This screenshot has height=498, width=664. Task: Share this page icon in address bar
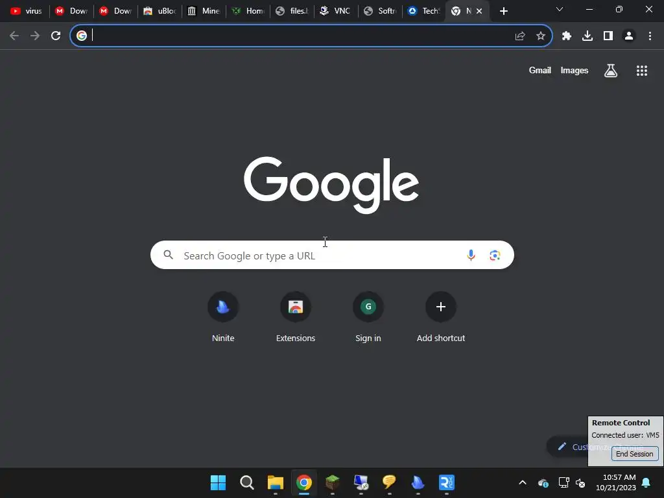(520, 36)
